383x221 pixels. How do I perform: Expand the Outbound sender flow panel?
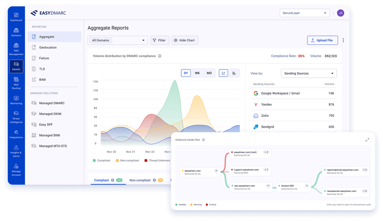point(367,140)
